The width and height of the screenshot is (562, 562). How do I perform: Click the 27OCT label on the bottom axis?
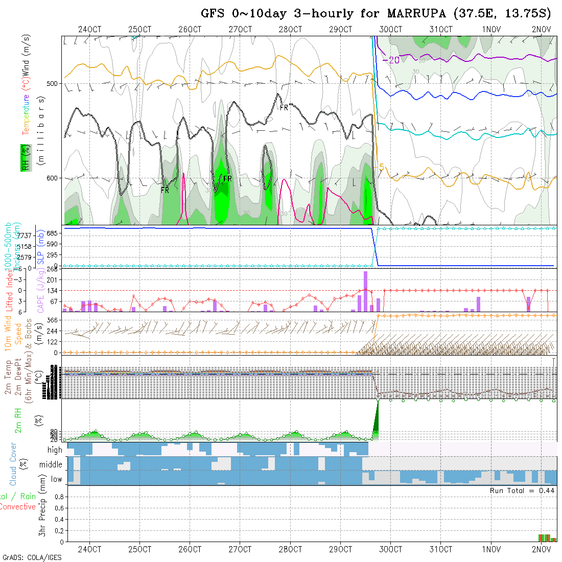240,549
